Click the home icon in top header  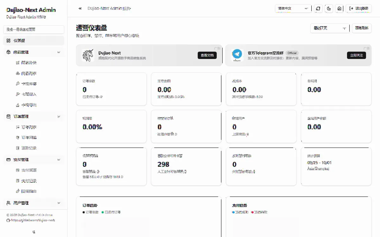339,9
